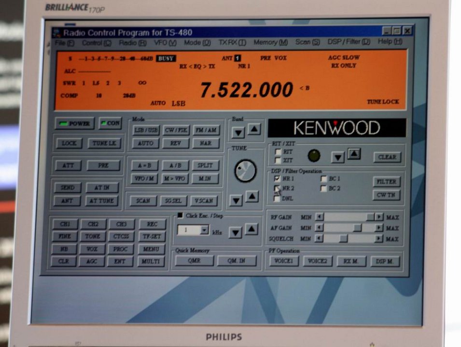Enable the XIT checkbox
The image size is (461, 347).
(x=278, y=160)
